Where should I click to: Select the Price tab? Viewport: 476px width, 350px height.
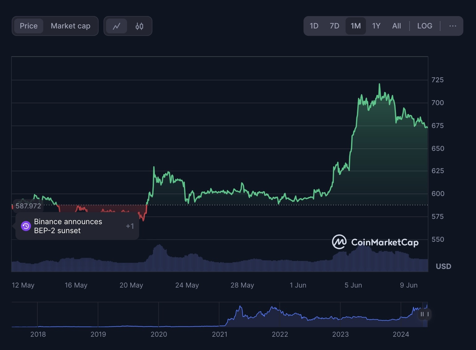pyautogui.click(x=29, y=26)
